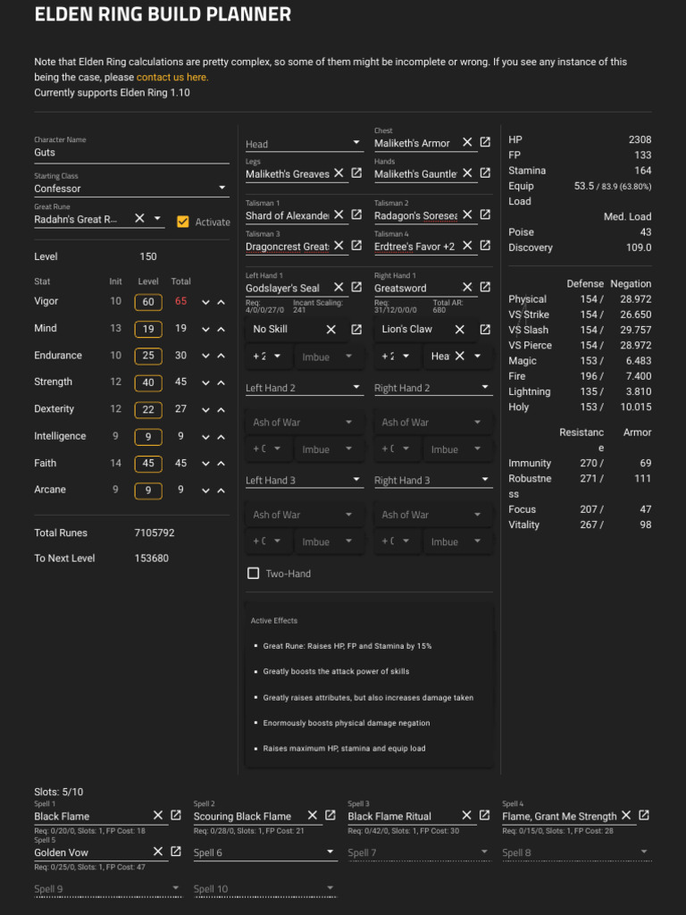Select the 'Total Runes' value 7105792
686x915 pixels.
[155, 533]
